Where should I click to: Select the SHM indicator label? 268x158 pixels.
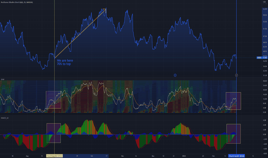[x=3, y=79]
